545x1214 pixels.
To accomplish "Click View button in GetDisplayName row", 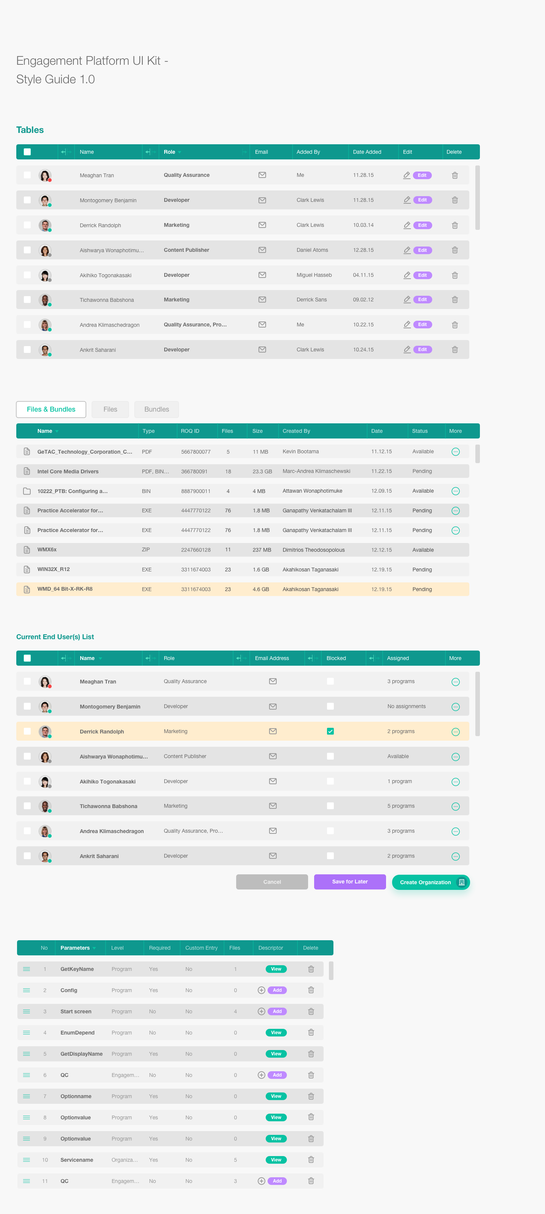I will click(x=276, y=1054).
